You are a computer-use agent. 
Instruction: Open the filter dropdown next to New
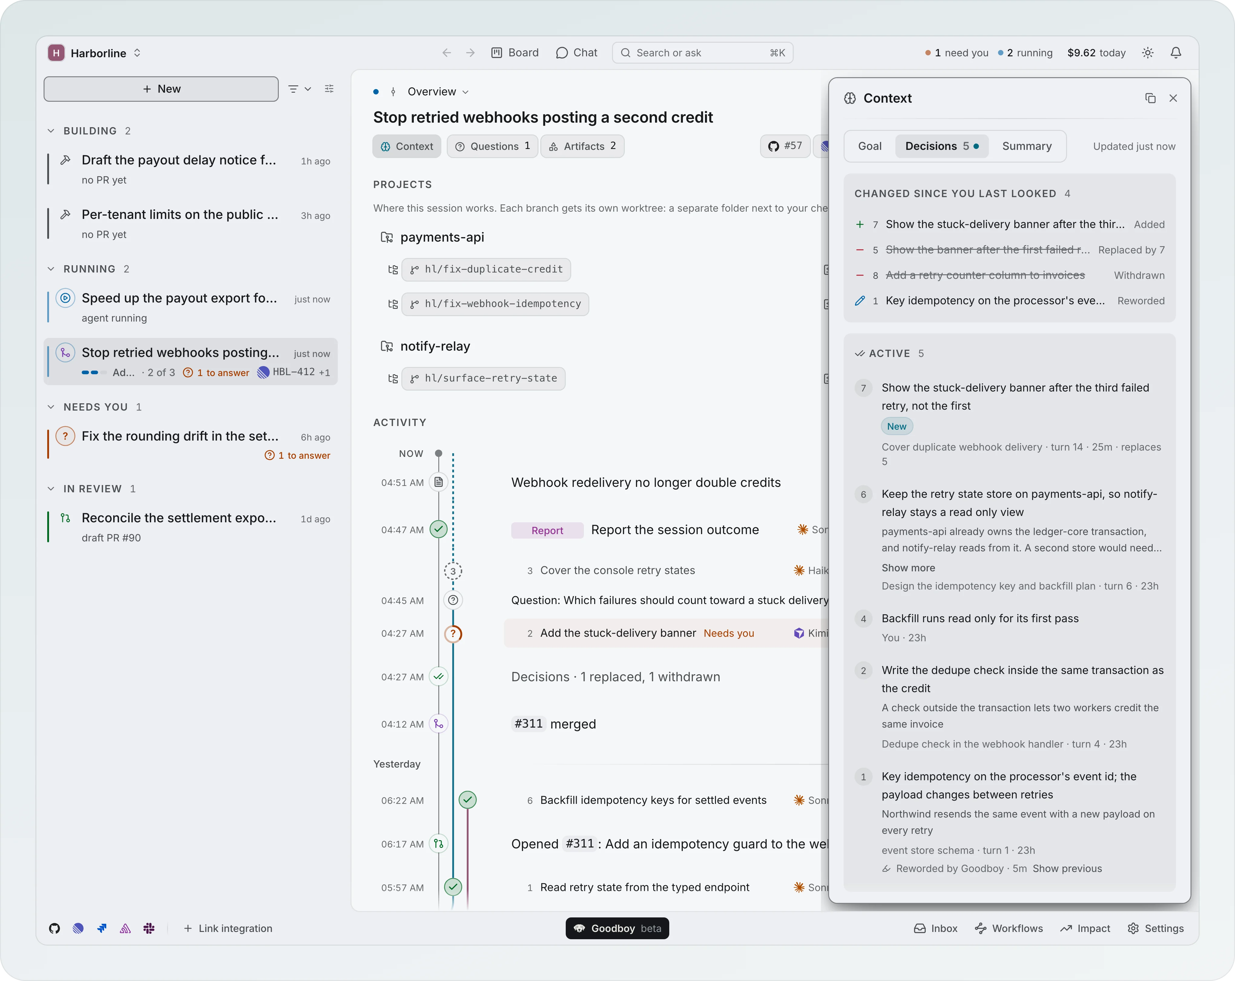[x=300, y=89]
